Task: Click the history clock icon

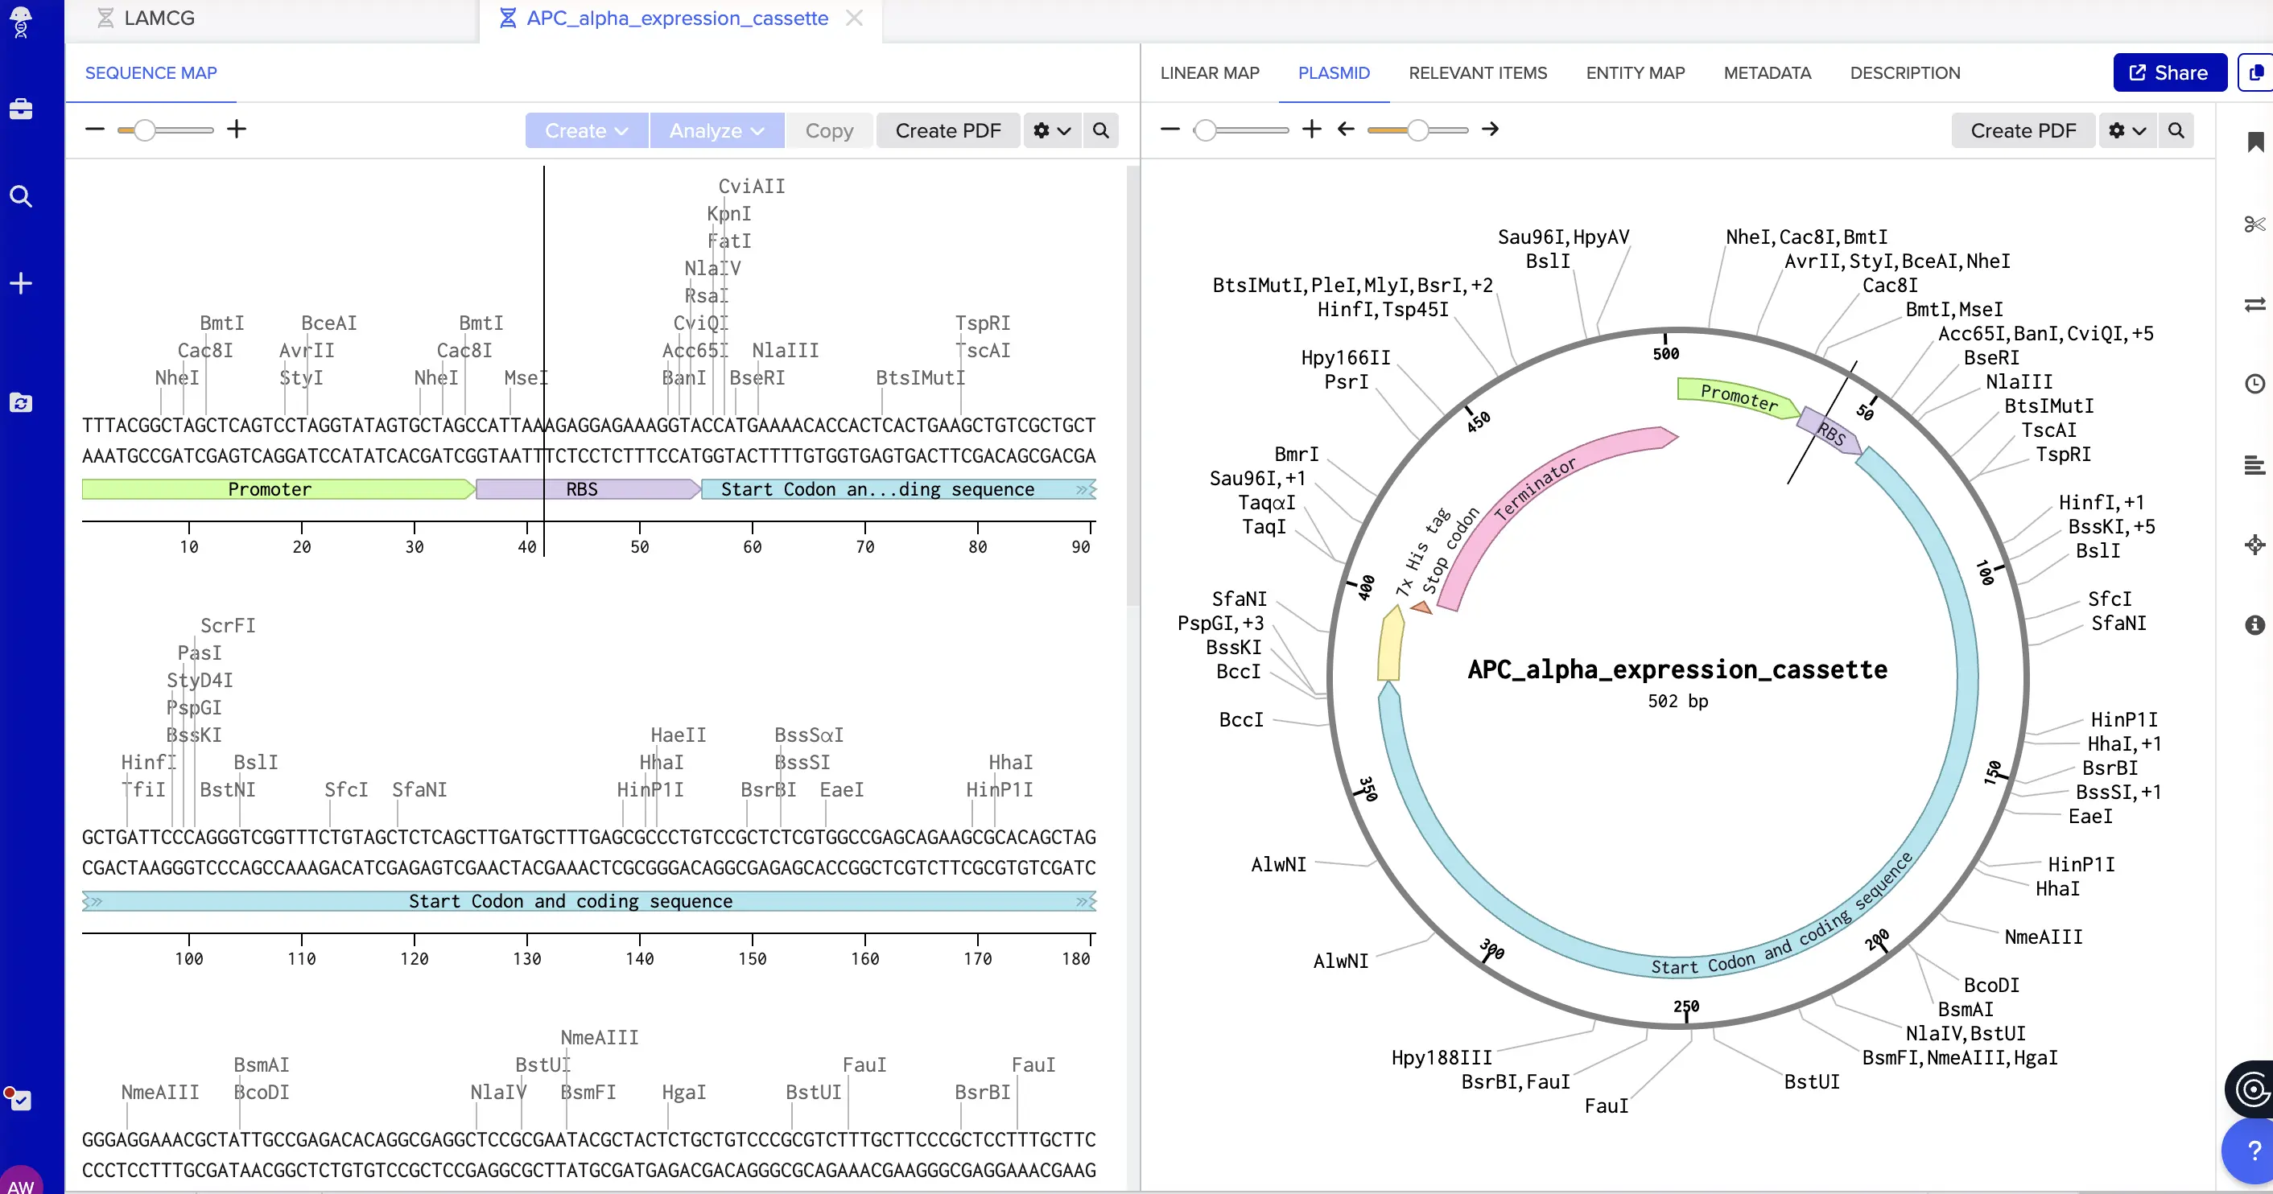Action: coord(2254,384)
